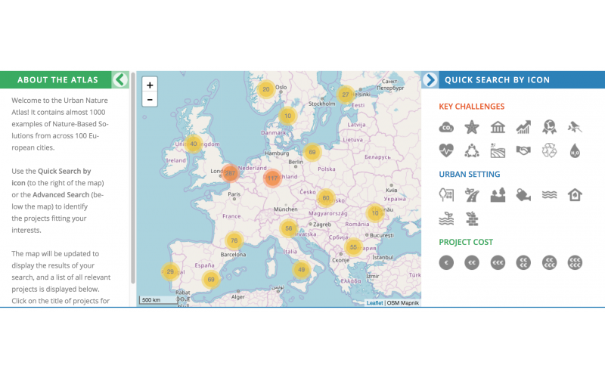
Task: Click the 287 cluster near London
Action: (x=231, y=173)
